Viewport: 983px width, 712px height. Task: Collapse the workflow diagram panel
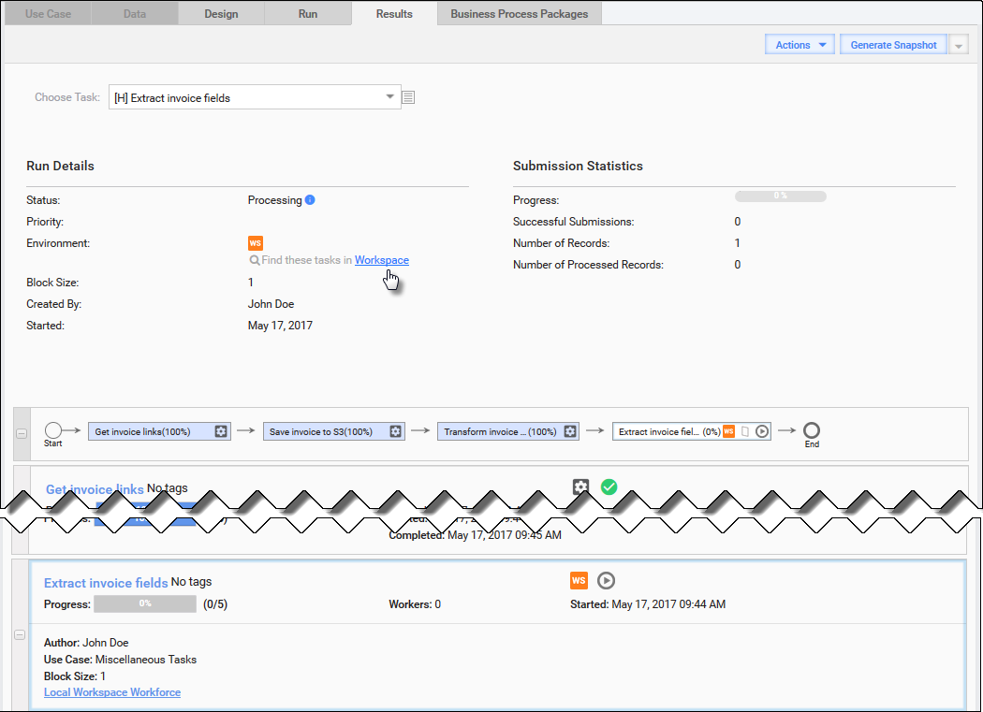(x=22, y=434)
